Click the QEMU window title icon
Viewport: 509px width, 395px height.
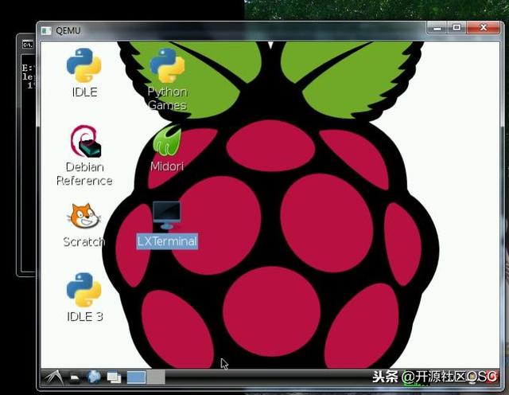tap(46, 30)
